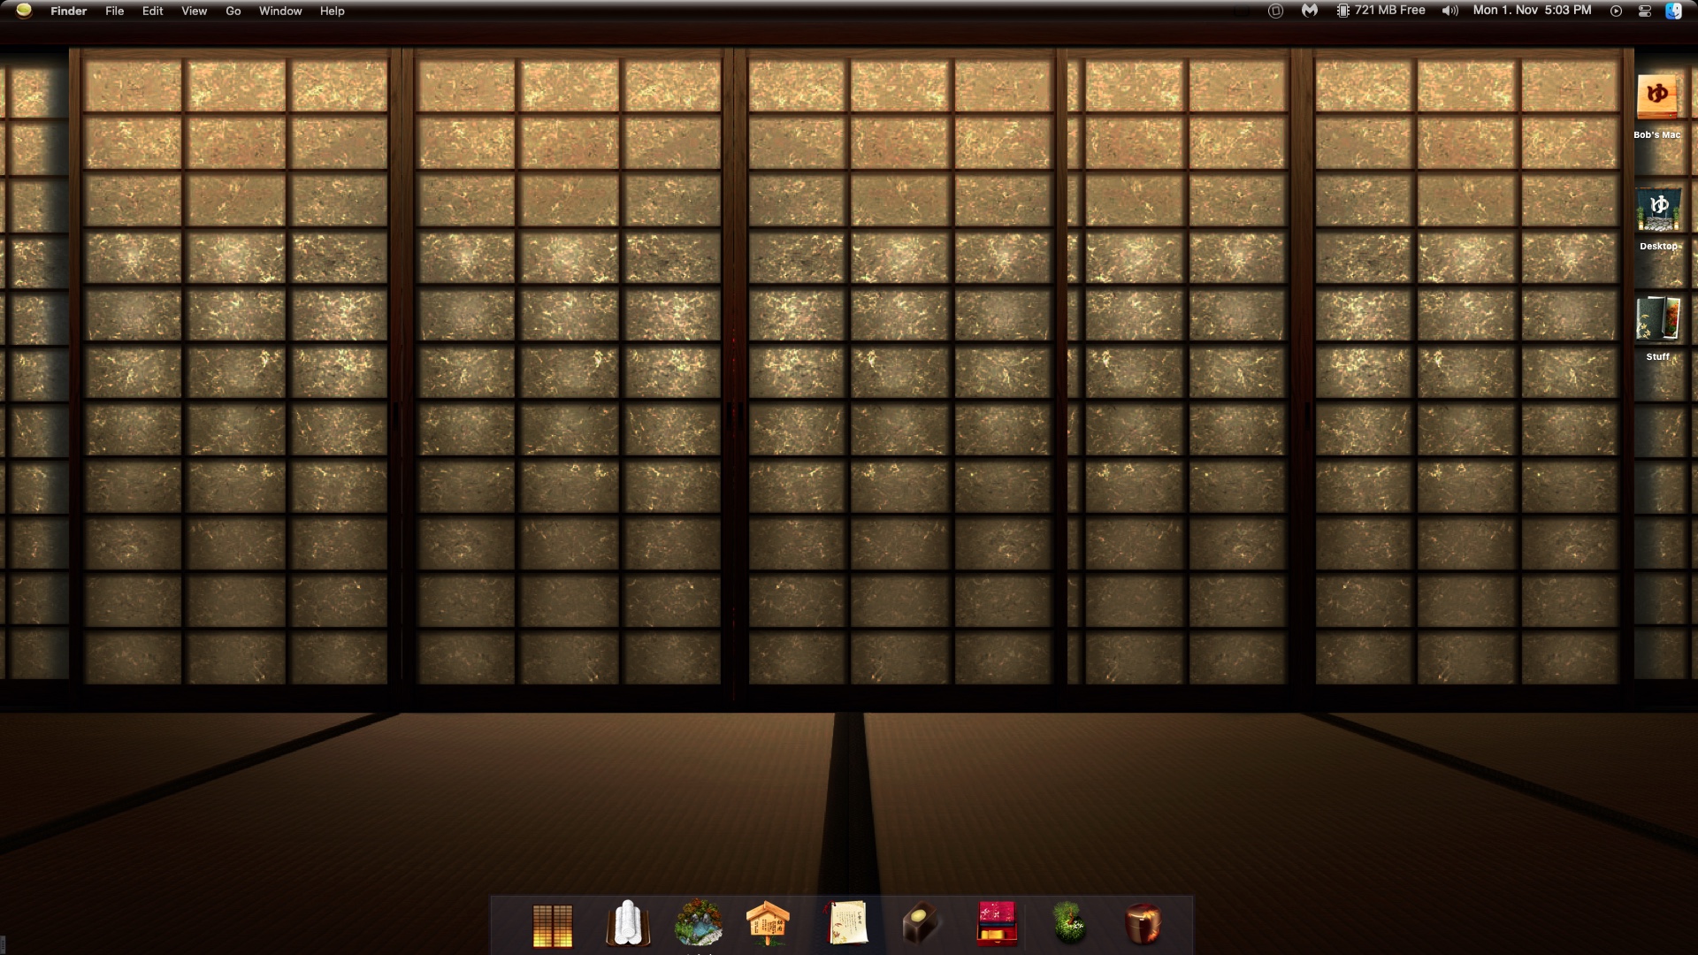Click the View menu
This screenshot has width=1698, height=955.
194,11
